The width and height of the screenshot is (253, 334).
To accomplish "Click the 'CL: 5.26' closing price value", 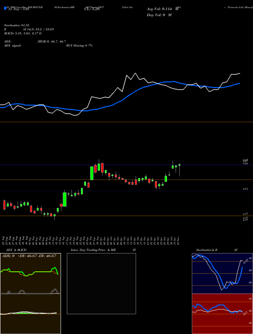I will [x=92, y=9].
